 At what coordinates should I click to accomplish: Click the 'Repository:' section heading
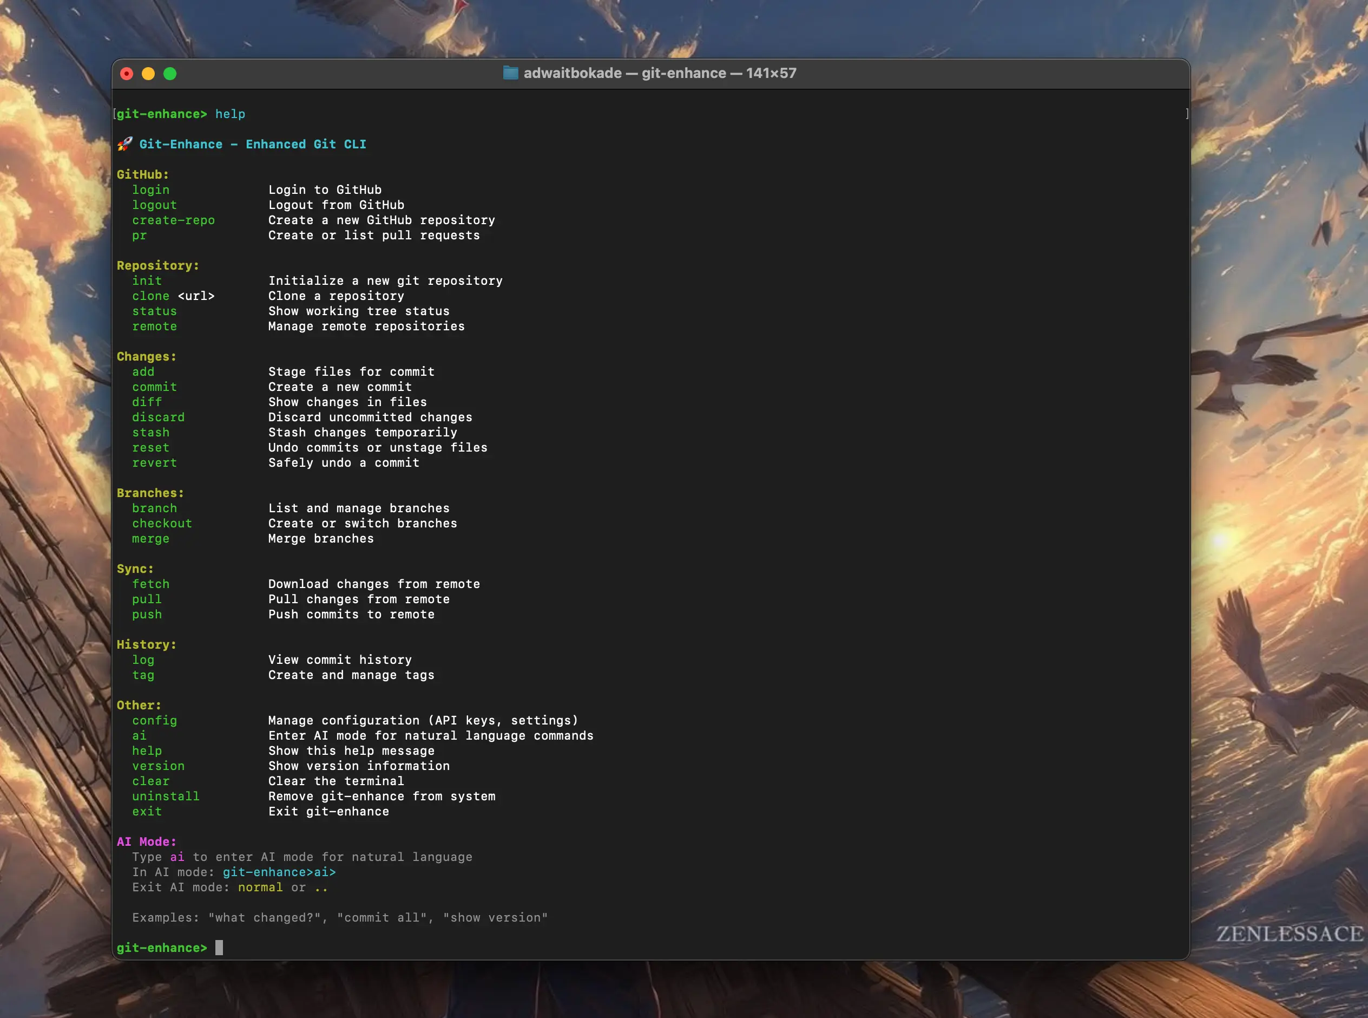coord(157,265)
